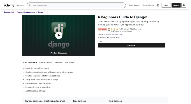The width and height of the screenshot is (191, 104).
Task: Open The Codex instructor profile
Action: [x=119, y=34]
